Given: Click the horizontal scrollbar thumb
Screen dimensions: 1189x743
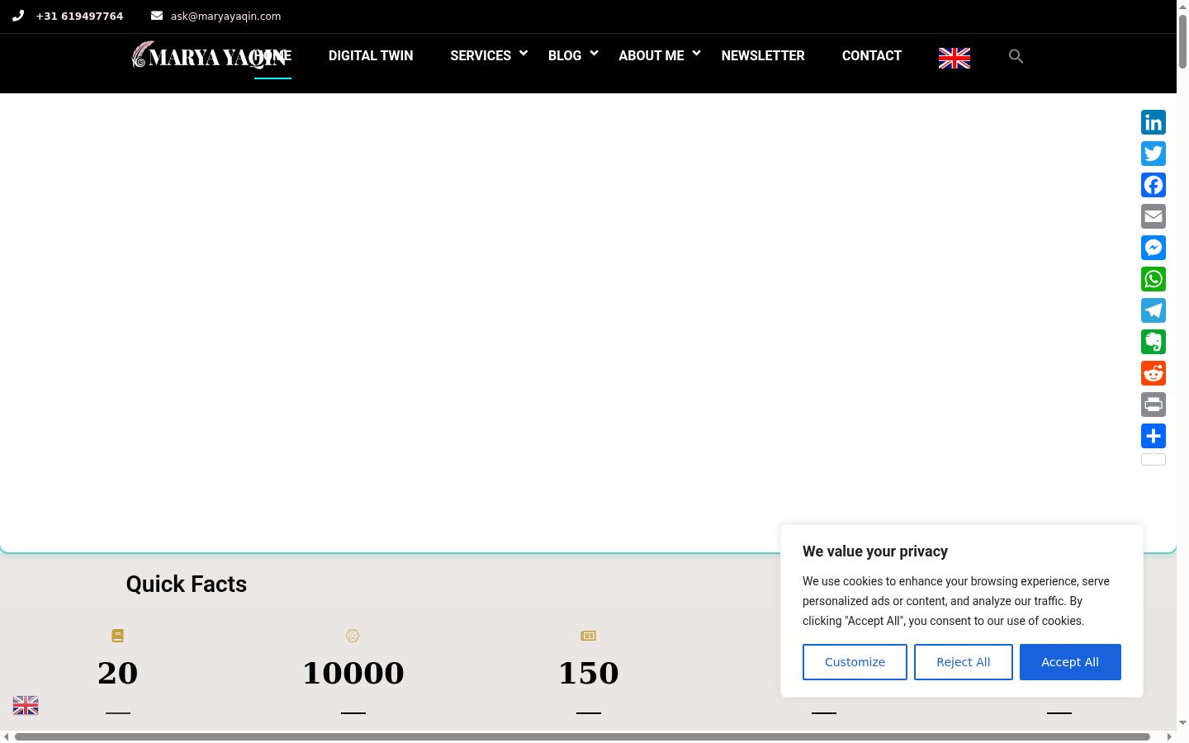Looking at the screenshot, I should pos(582,736).
